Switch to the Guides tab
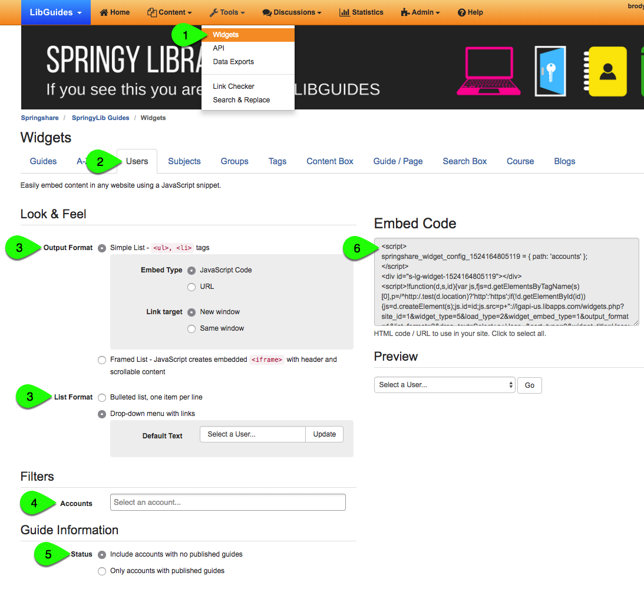Image resolution: width=644 pixels, height=589 pixels. pyautogui.click(x=43, y=162)
